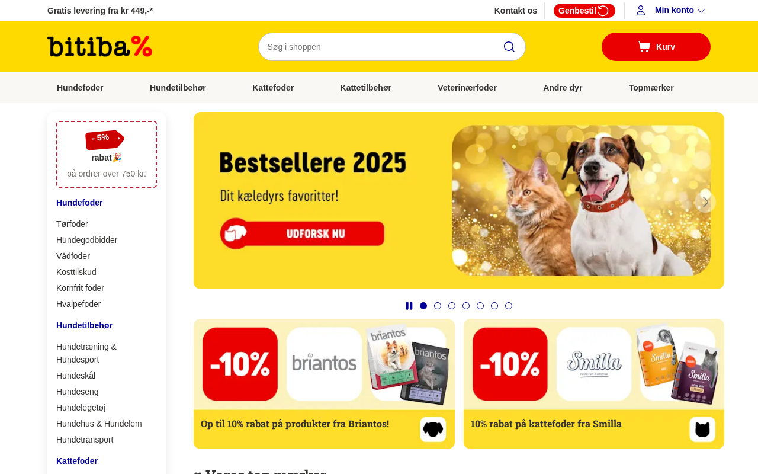This screenshot has height=474, width=758.
Task: Click the bitiba logo
Action: coord(99,46)
